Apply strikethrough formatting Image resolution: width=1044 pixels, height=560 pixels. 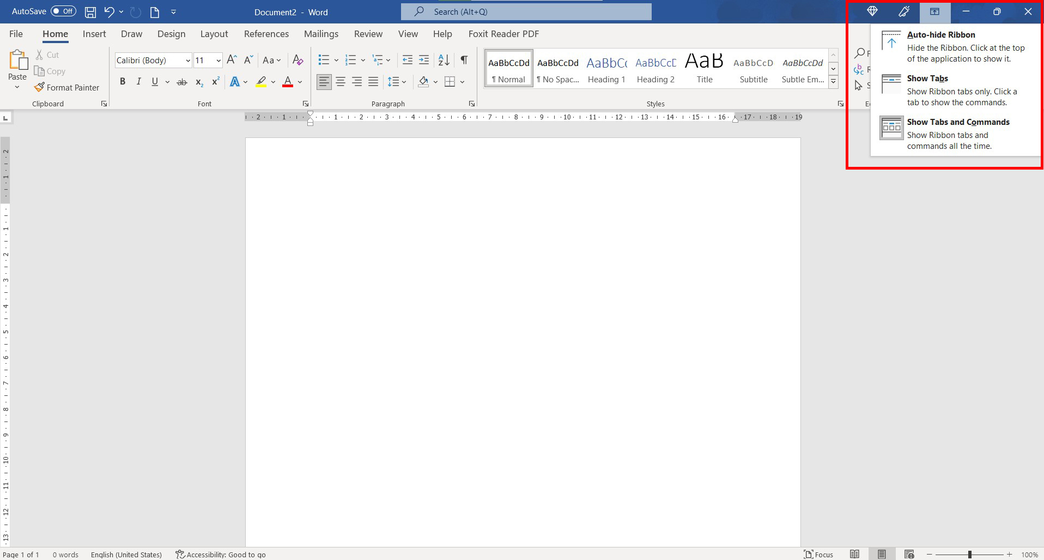tap(182, 82)
